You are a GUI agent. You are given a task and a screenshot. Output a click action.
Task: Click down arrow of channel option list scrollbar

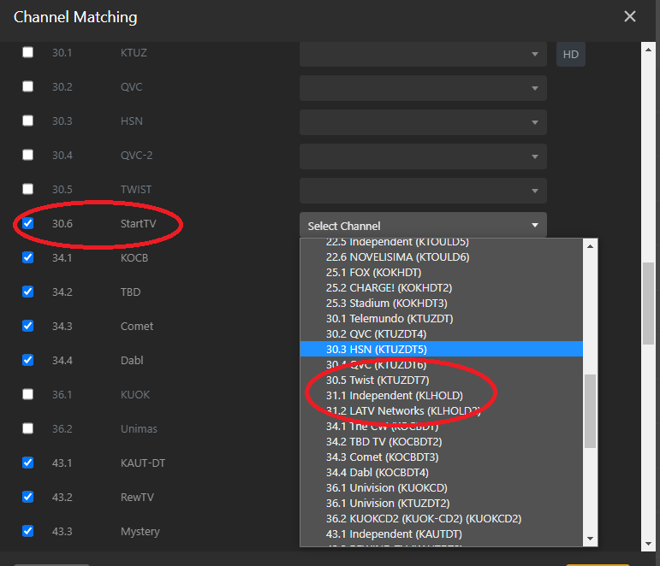coord(590,539)
